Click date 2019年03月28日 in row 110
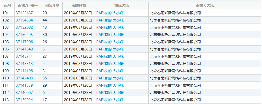 [x=78, y=78]
